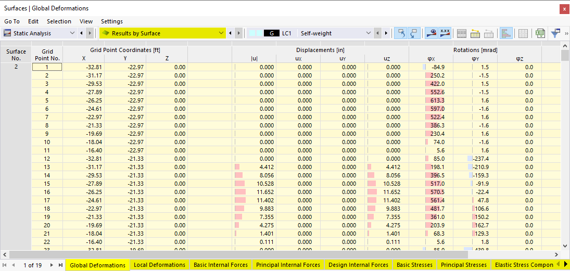
Task: Select grid point number 16 row
Action: tap(47, 192)
